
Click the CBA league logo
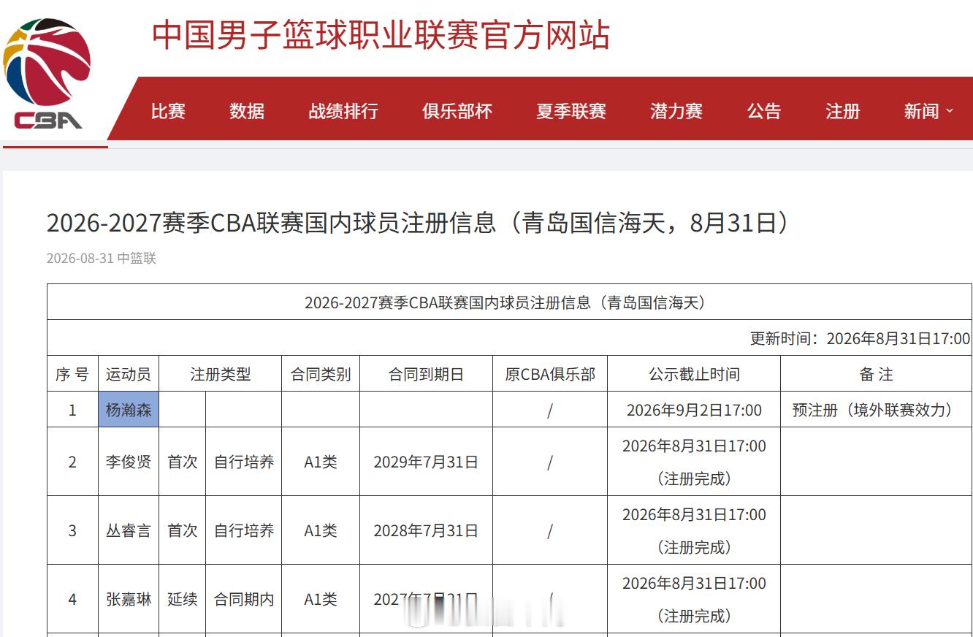pyautogui.click(x=48, y=74)
